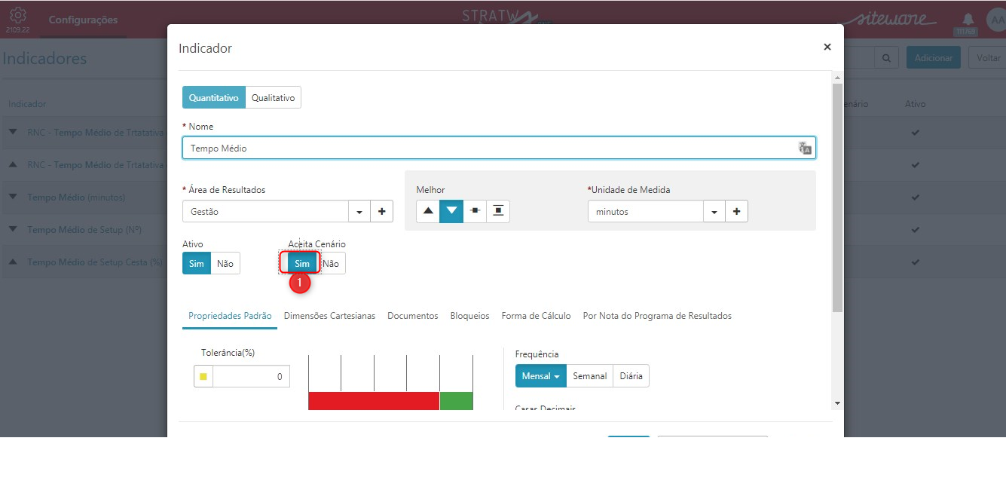Switch indicator type to Quantitativo

214,98
